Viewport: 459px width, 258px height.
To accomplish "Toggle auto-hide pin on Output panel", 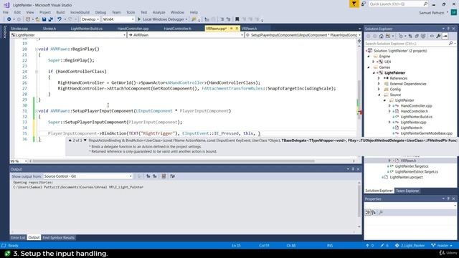I will click(353, 169).
